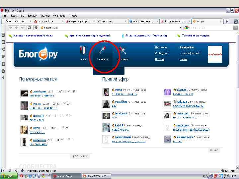Click the Пуск start button

(x=9, y=176)
